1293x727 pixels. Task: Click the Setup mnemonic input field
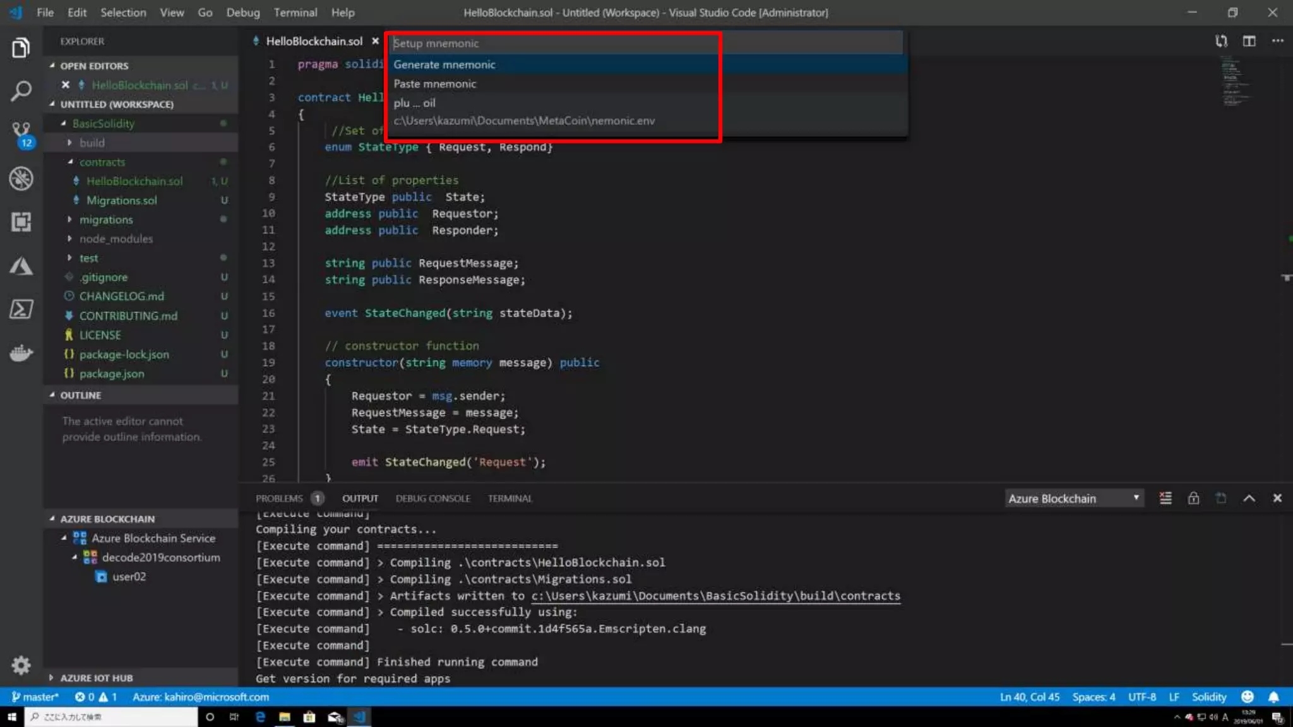coord(644,44)
